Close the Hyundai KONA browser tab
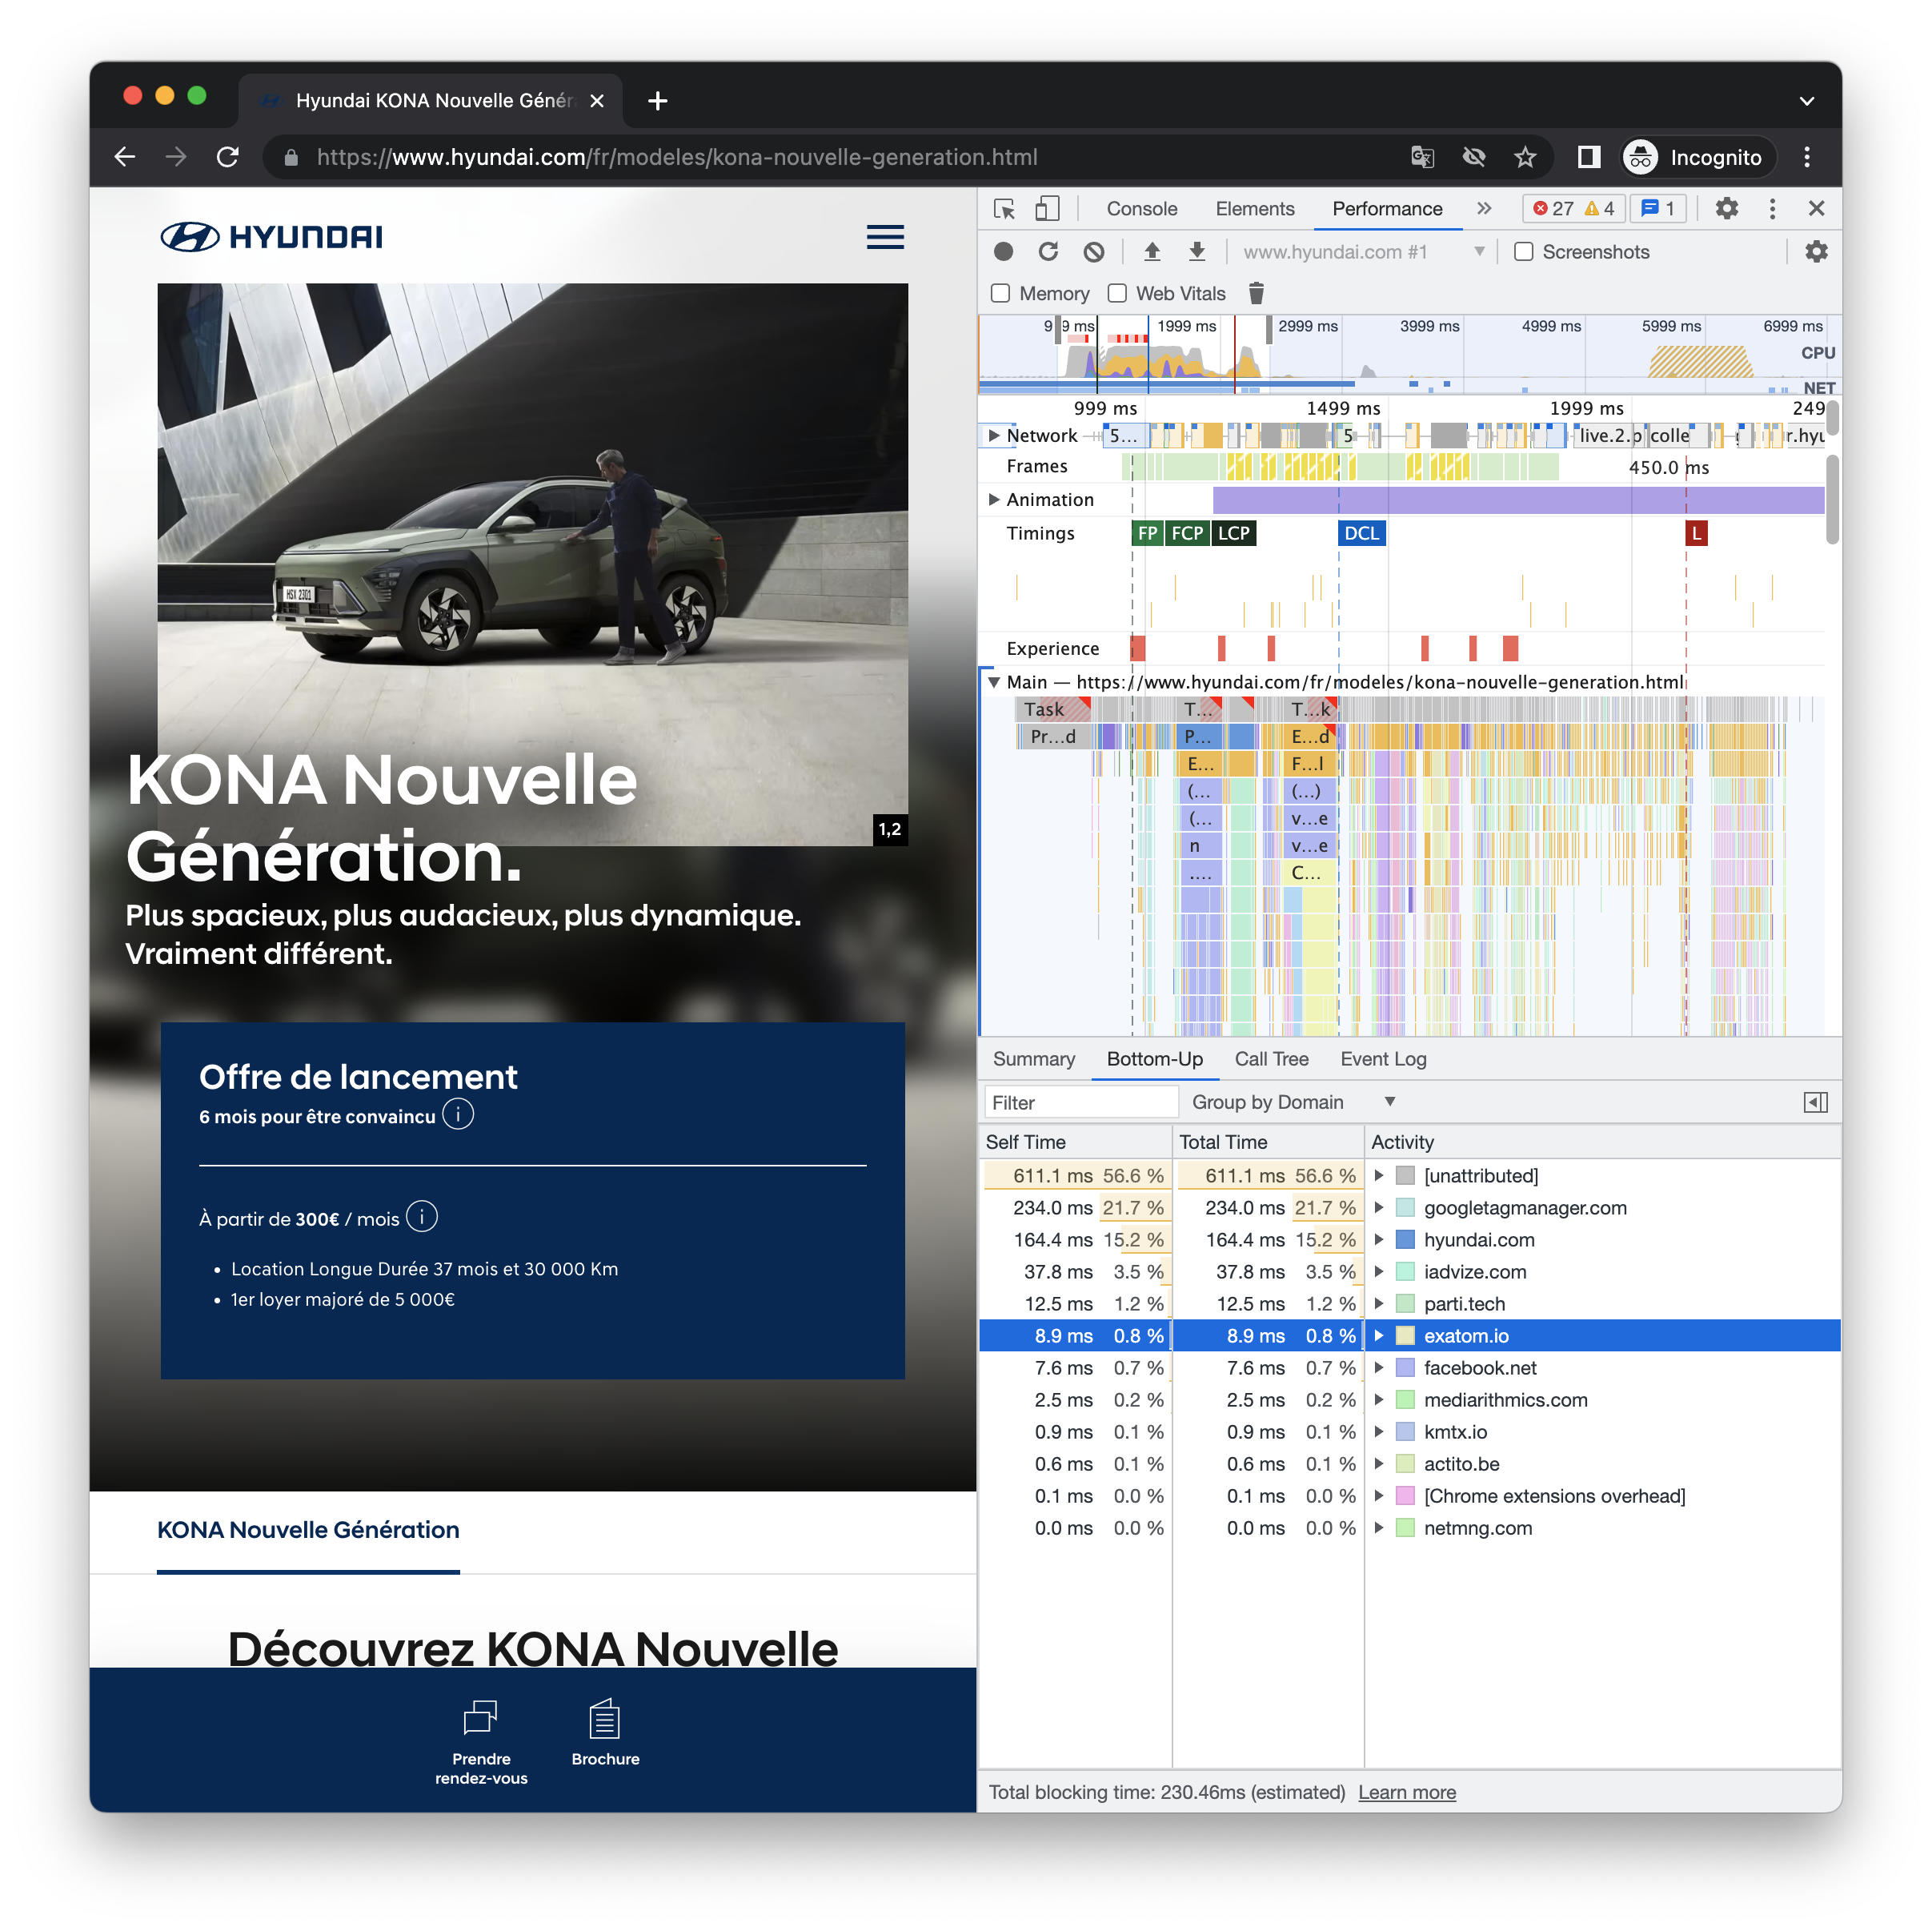The height and width of the screenshot is (1931, 1932). click(597, 101)
